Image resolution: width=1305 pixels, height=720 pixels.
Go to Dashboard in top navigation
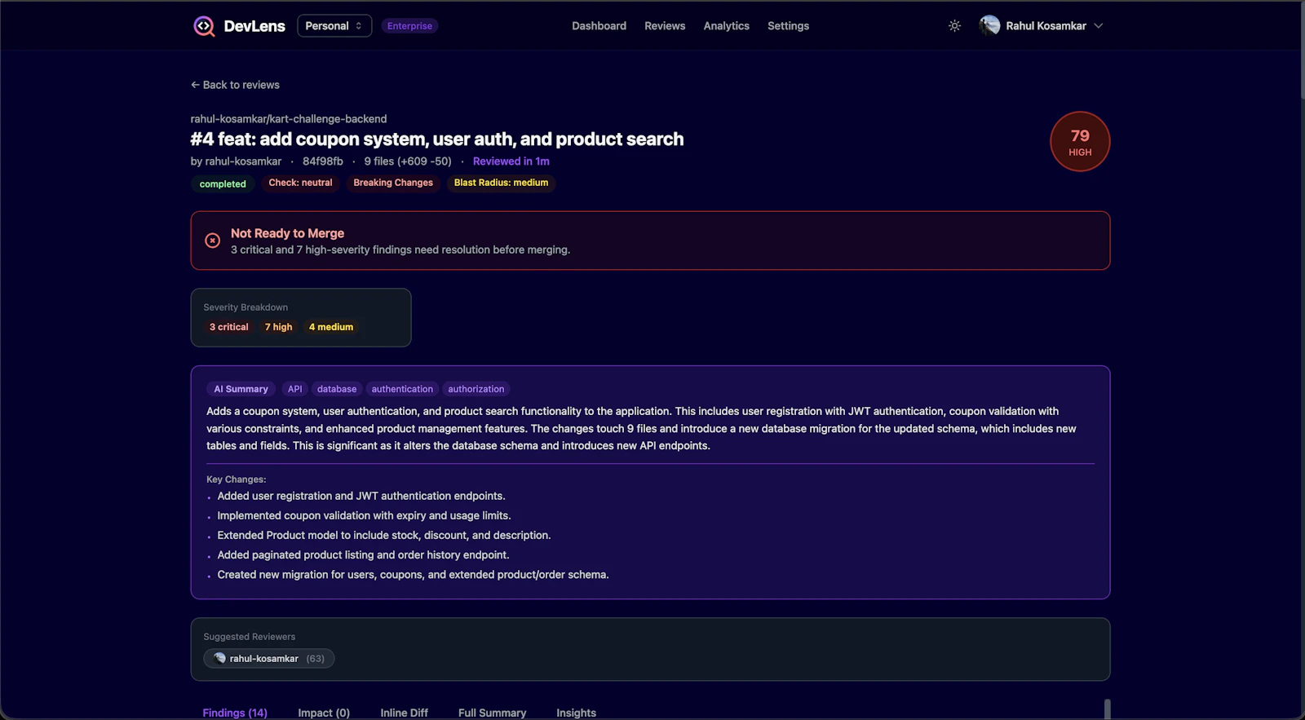[x=599, y=26]
